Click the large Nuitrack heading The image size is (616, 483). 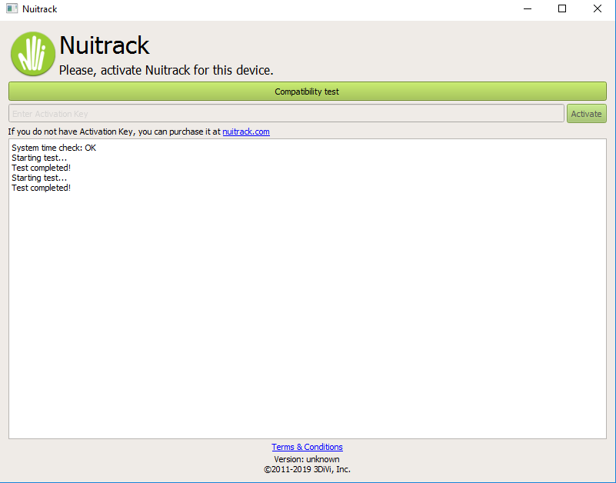point(104,45)
